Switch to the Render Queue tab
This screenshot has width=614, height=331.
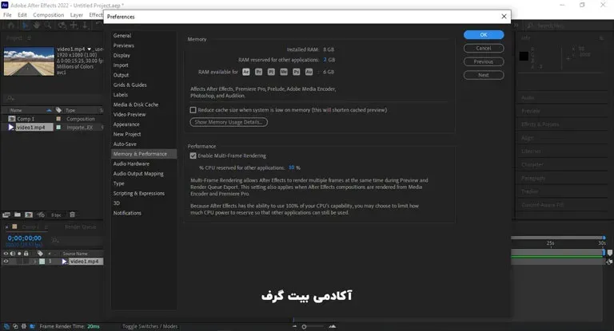pos(80,227)
